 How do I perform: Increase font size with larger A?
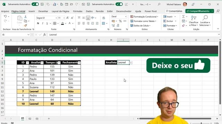68,18
